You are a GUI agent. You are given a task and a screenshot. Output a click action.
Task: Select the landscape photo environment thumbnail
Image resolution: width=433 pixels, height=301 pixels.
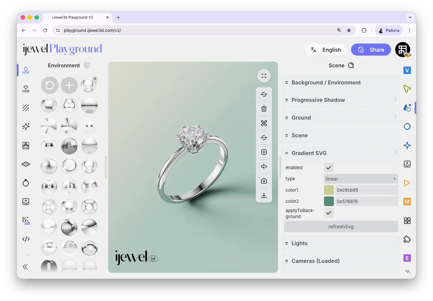pyautogui.click(x=69, y=146)
